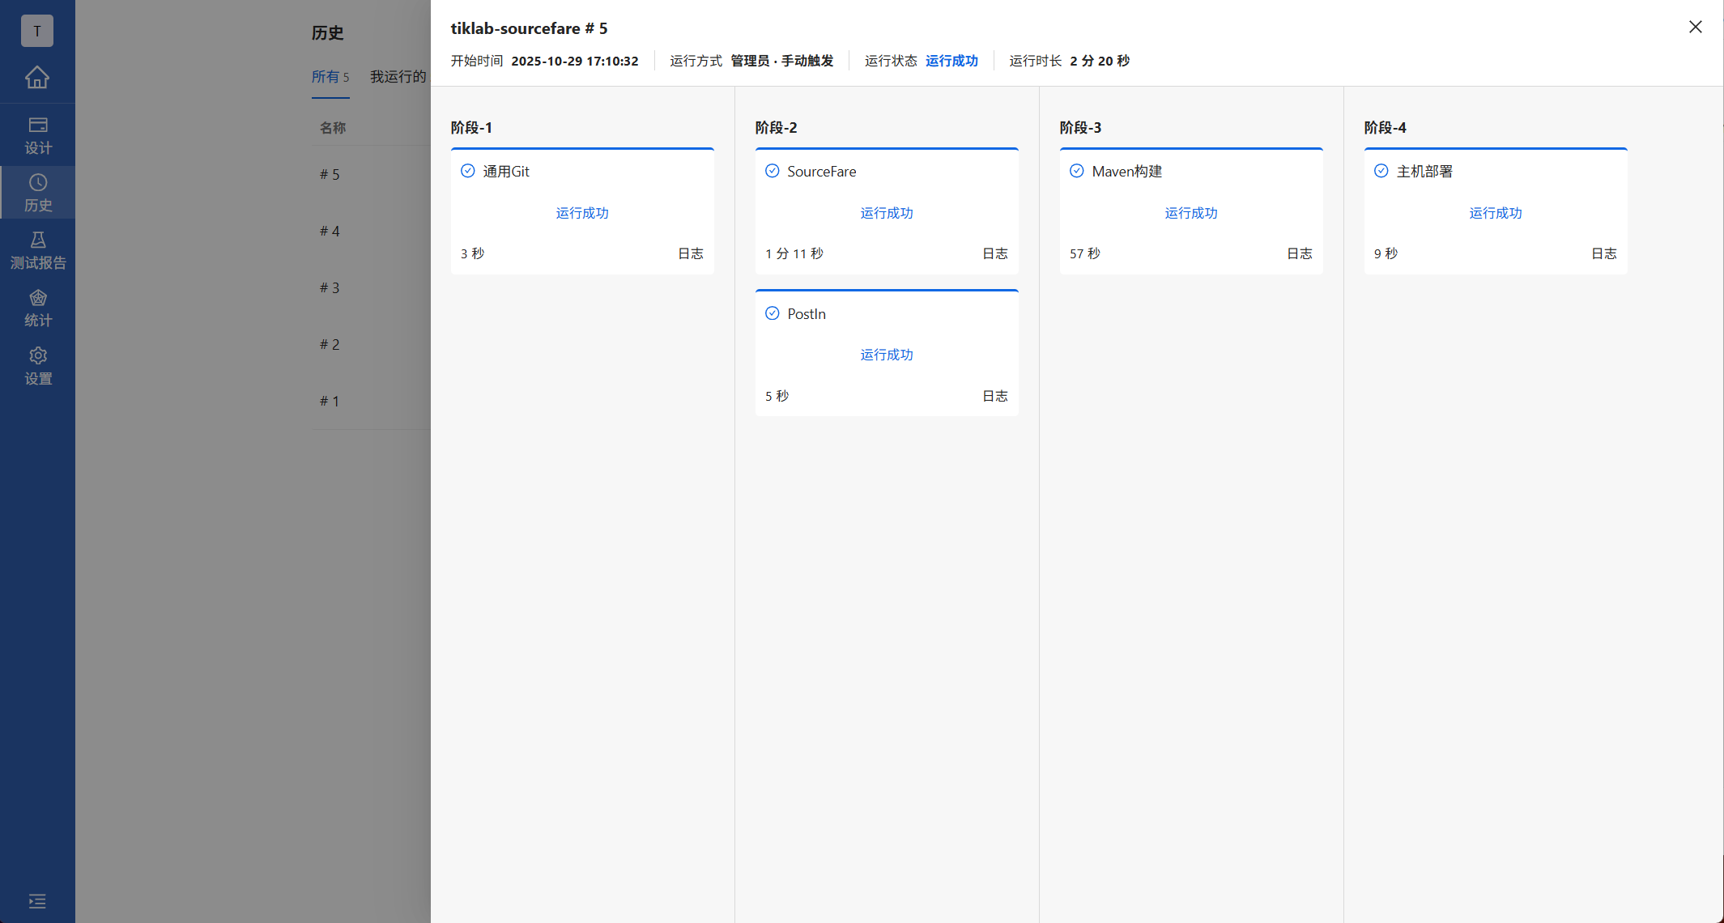View 日志 log of Maven构建
Screen dimensions: 1724x923
[1299, 253]
